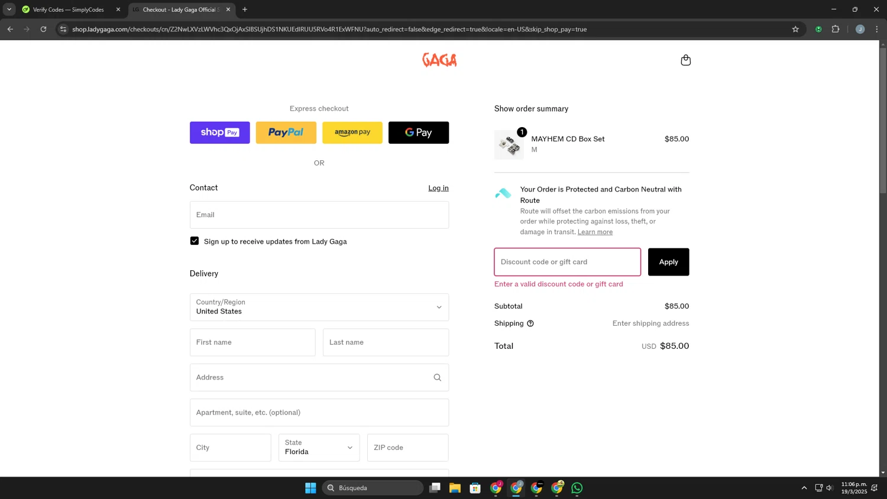Click the GAGA logo at top
887x499 pixels.
pos(439,60)
